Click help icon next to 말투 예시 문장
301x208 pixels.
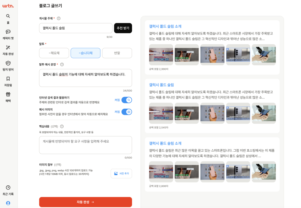(62, 64)
